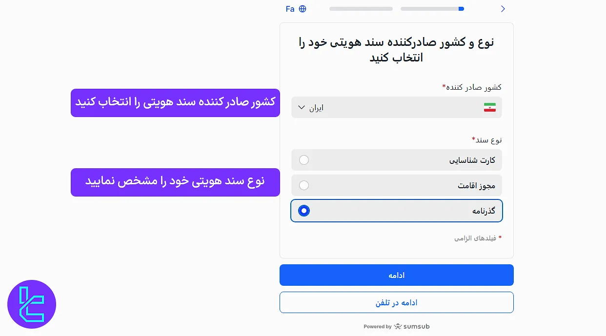Click the chevron arrow inside the ایران field
Screen dimensions: 606x336
302,107
